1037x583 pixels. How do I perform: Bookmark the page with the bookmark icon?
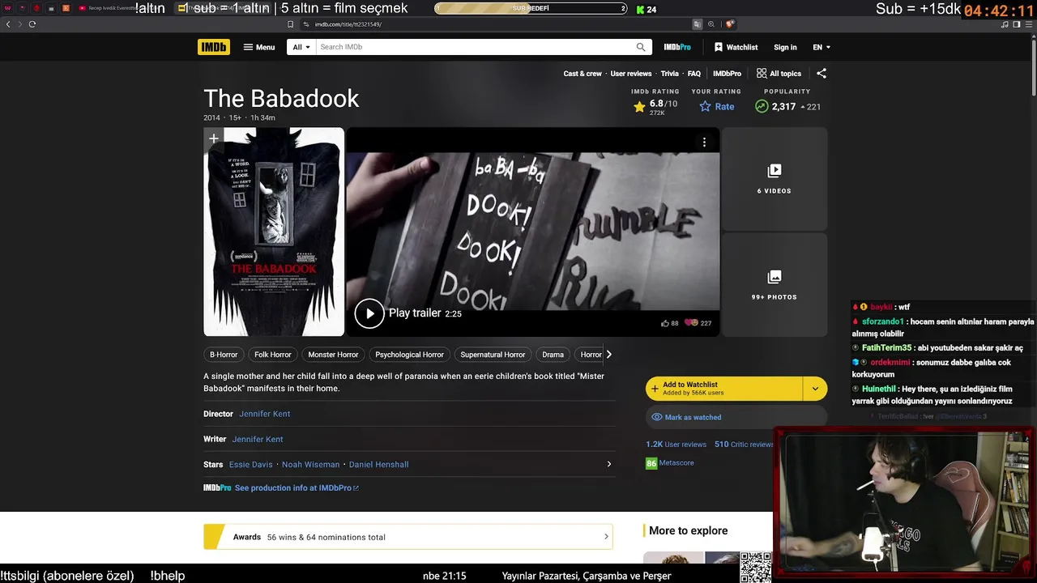pyautogui.click(x=291, y=24)
